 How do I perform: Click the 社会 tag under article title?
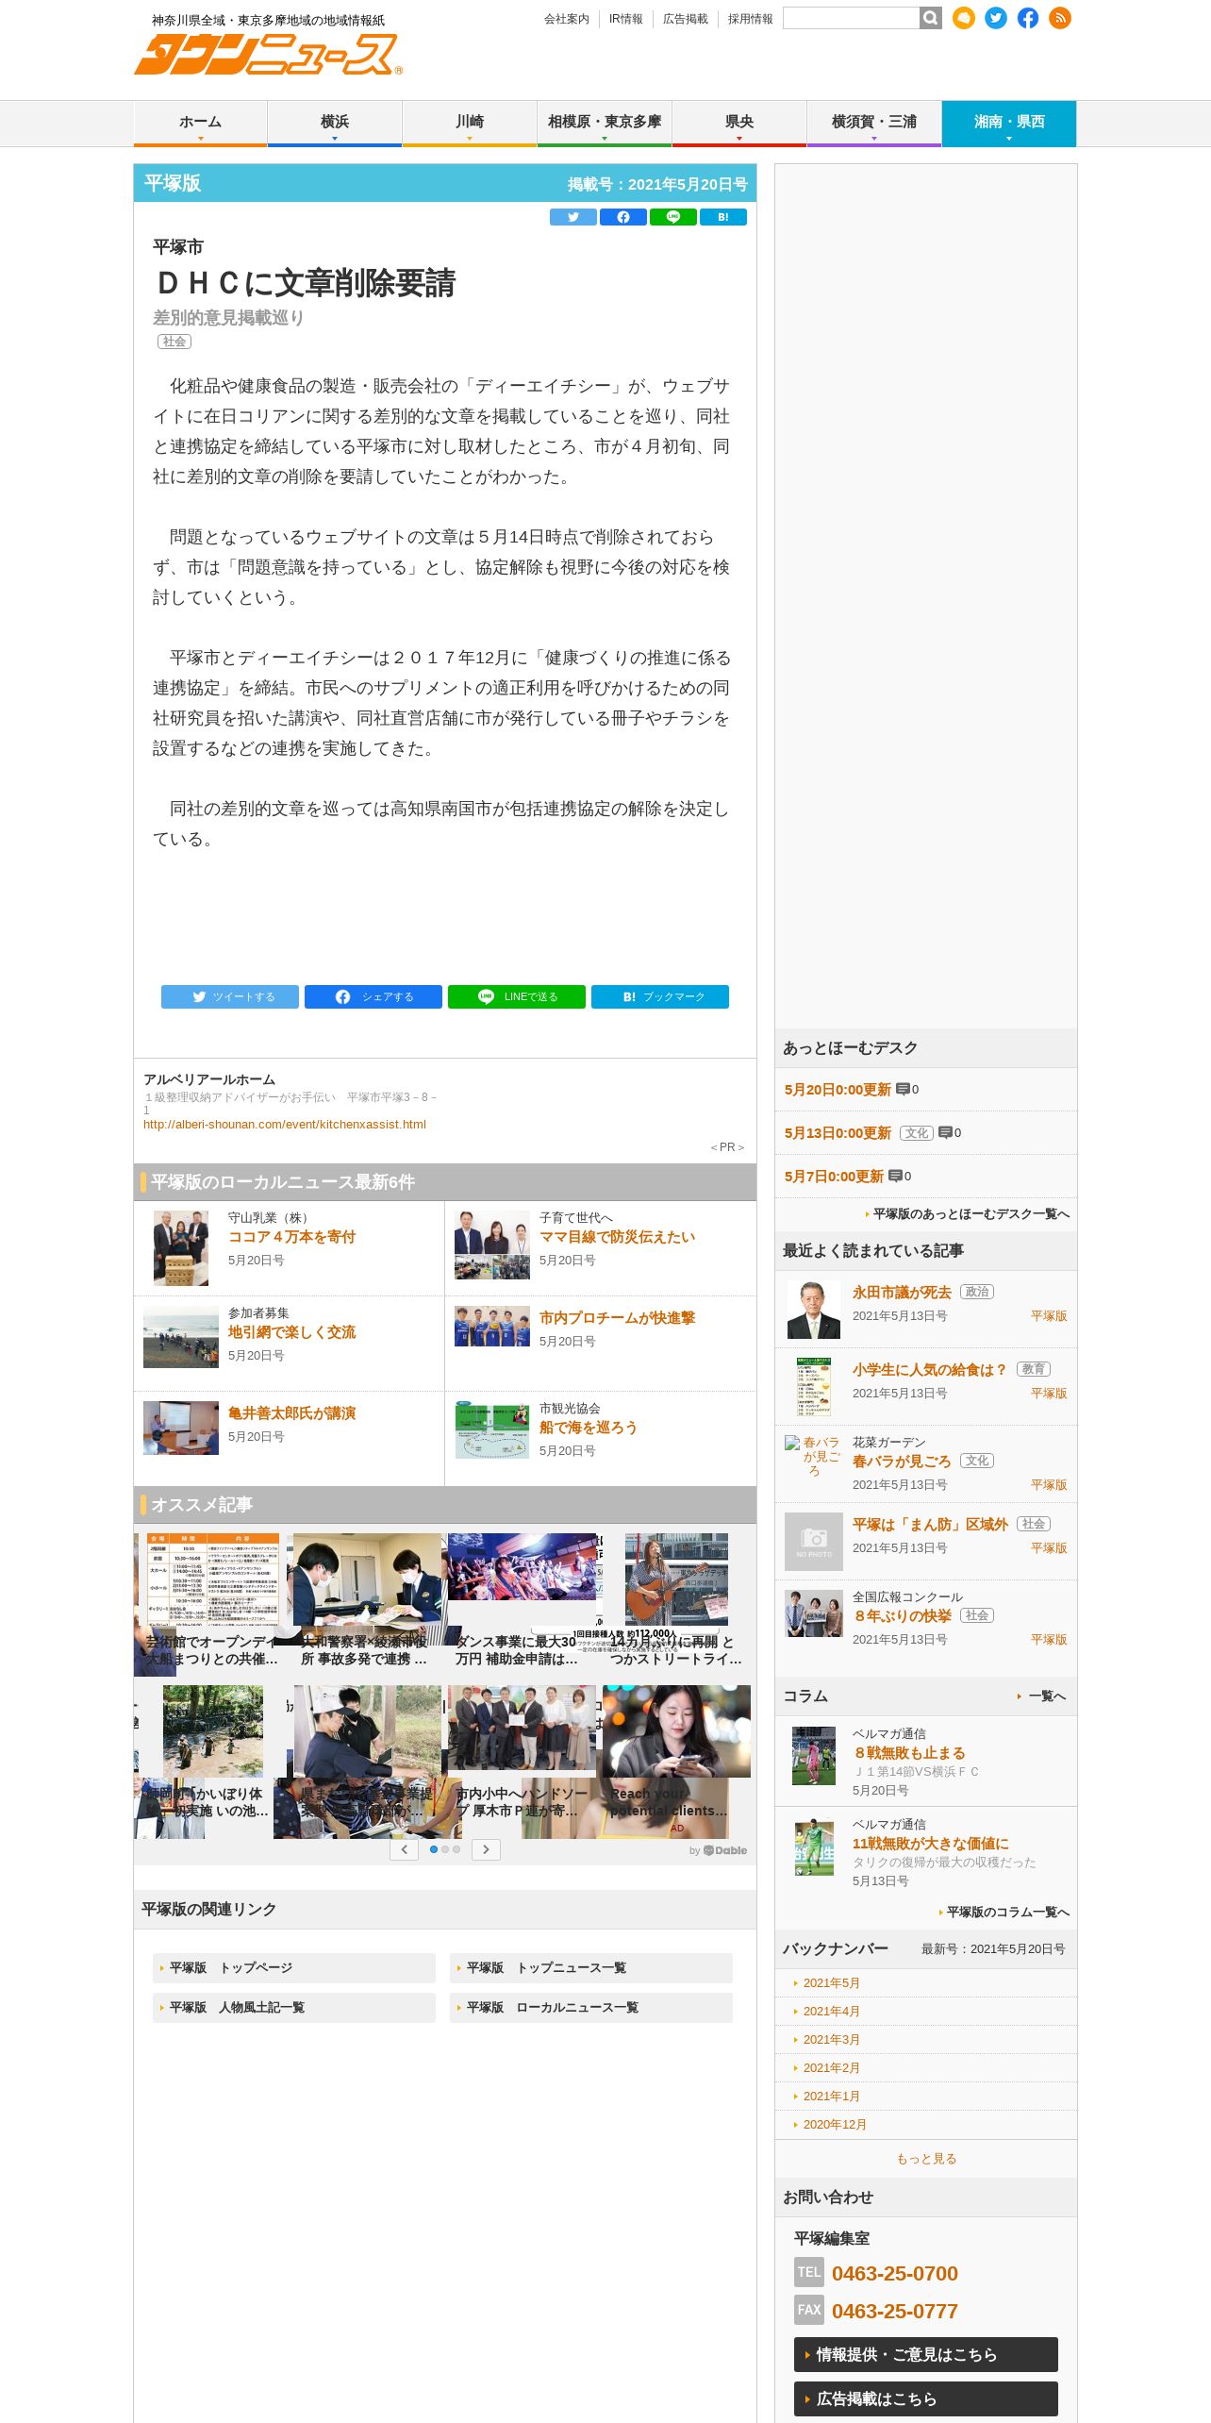174,342
